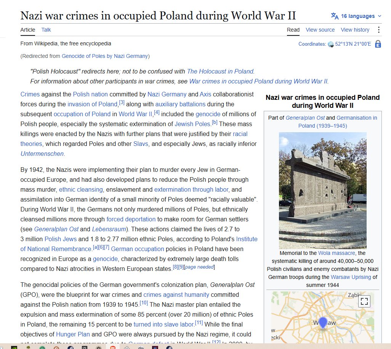Click the Warsaw map in infobox
The width and height of the screenshot is (391, 349).
tap(322, 317)
